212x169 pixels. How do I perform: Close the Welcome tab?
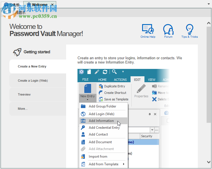(52, 5)
